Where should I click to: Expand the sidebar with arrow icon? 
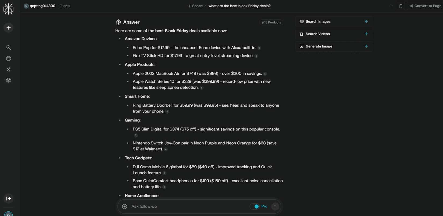[9, 199]
